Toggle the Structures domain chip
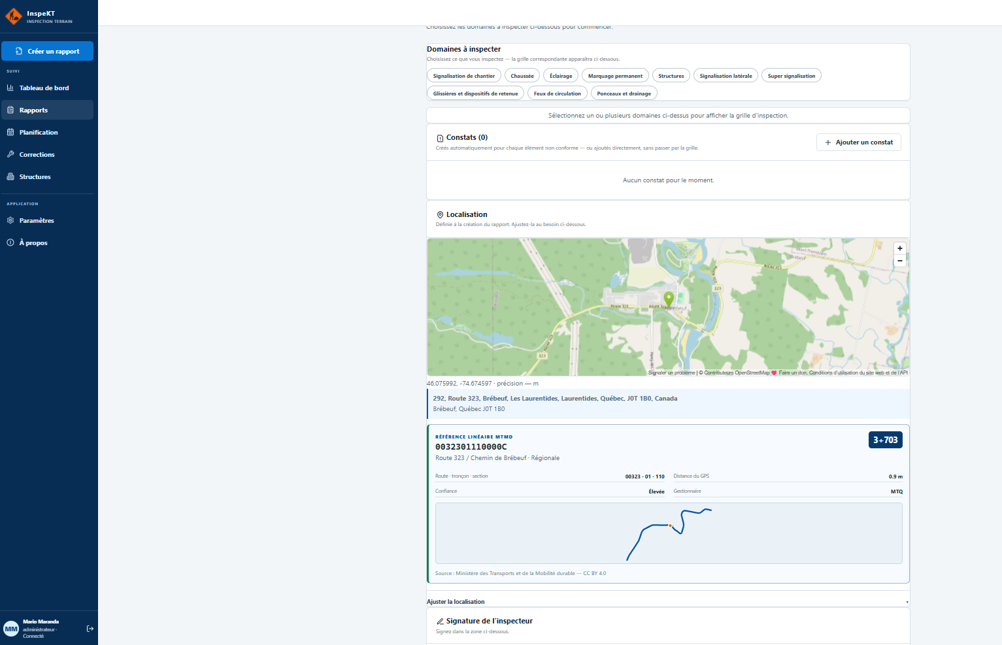The width and height of the screenshot is (1002, 645). coord(671,76)
